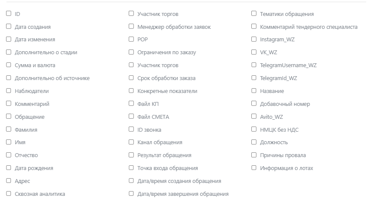Select the TelegramUsername_WZ checkbox
Image resolution: width=374 pixels, height=201 pixels.
pos(254,65)
